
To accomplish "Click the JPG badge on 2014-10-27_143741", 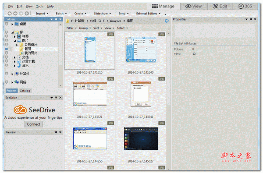I will pyautogui.click(x=161, y=79).
